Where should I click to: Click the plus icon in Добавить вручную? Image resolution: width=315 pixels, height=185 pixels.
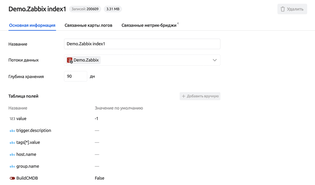pyautogui.click(x=184, y=96)
